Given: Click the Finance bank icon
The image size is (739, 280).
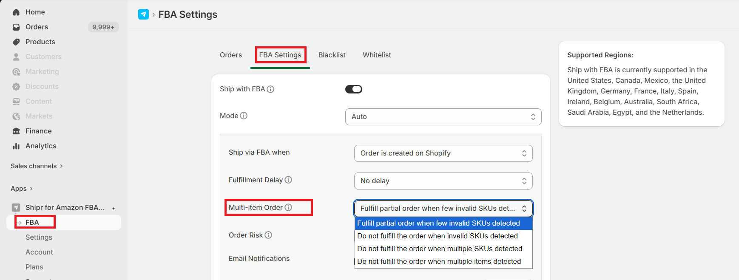Looking at the screenshot, I should tap(16, 131).
